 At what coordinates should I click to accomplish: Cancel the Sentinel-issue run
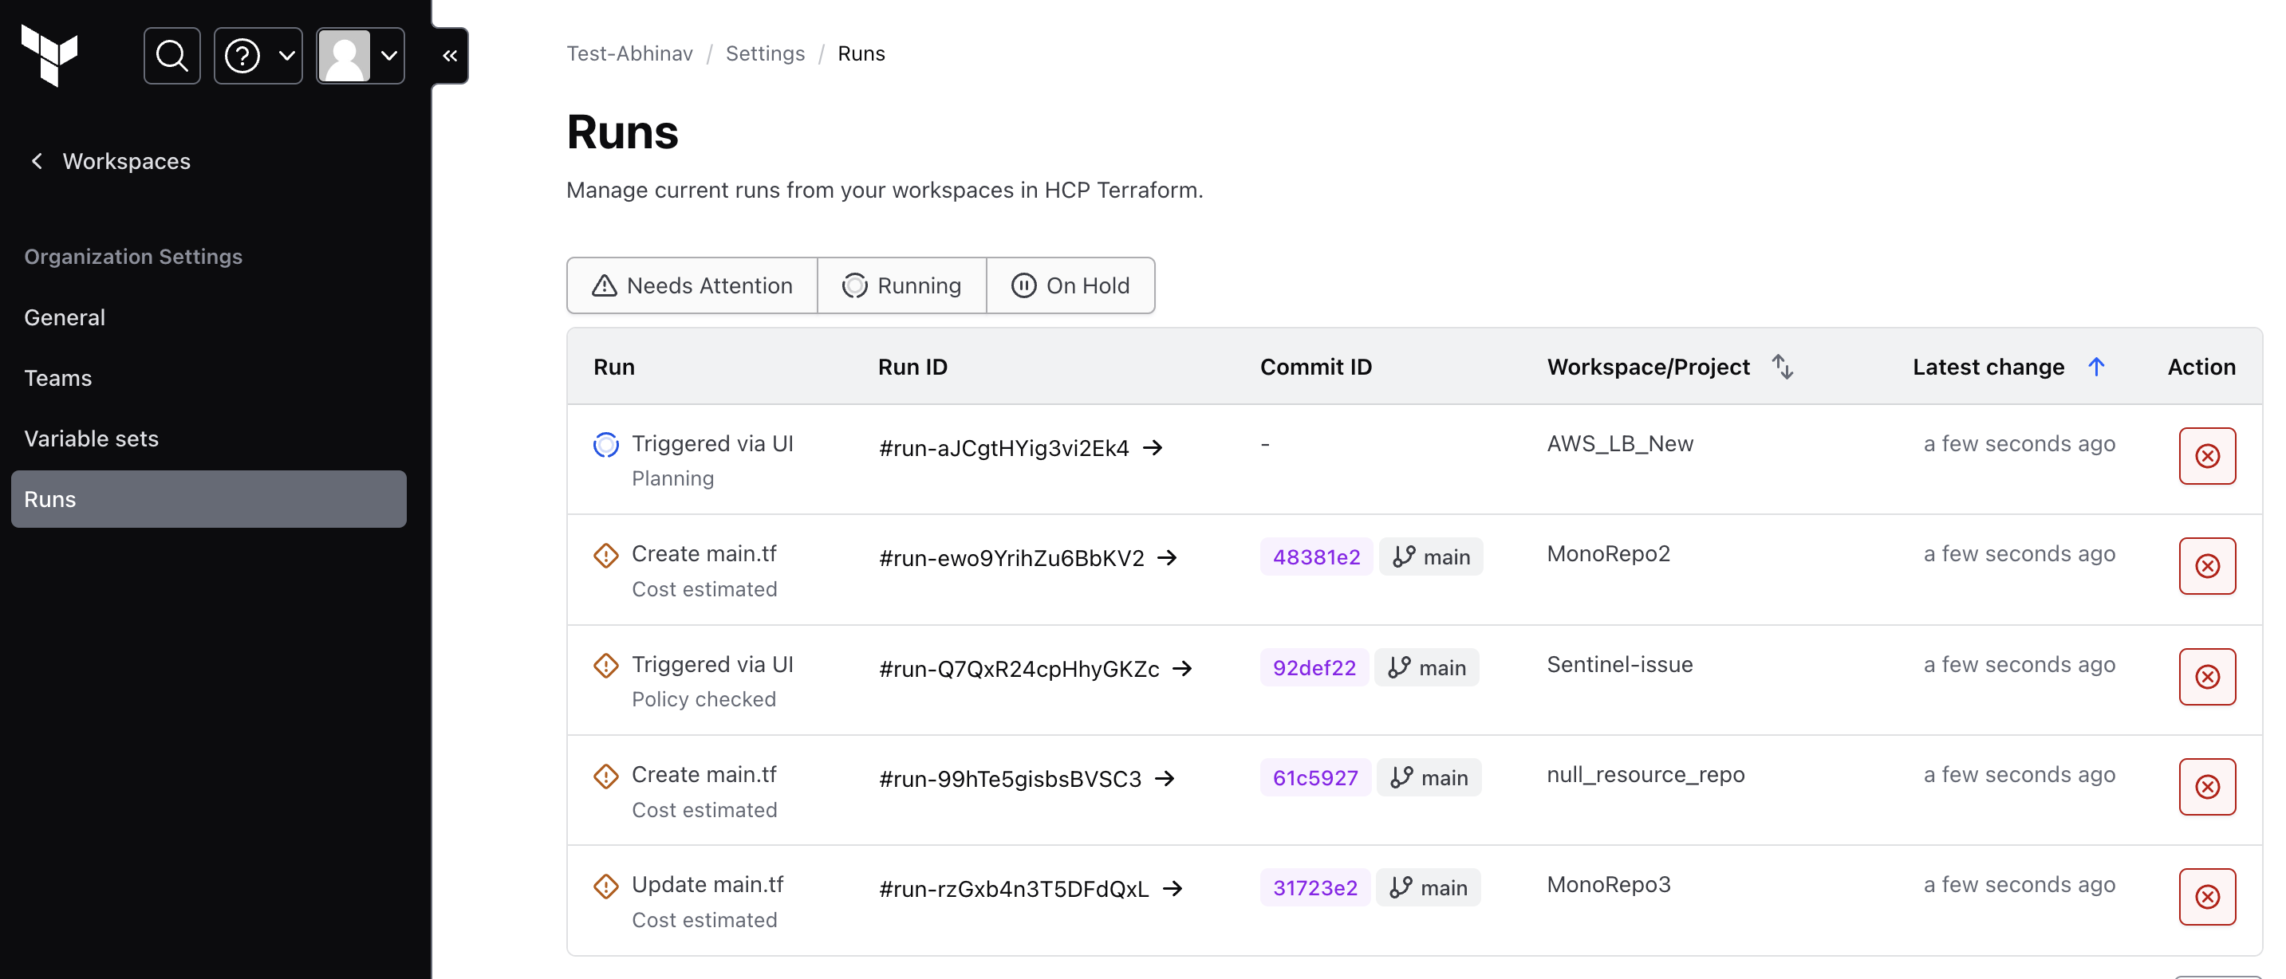point(2206,677)
